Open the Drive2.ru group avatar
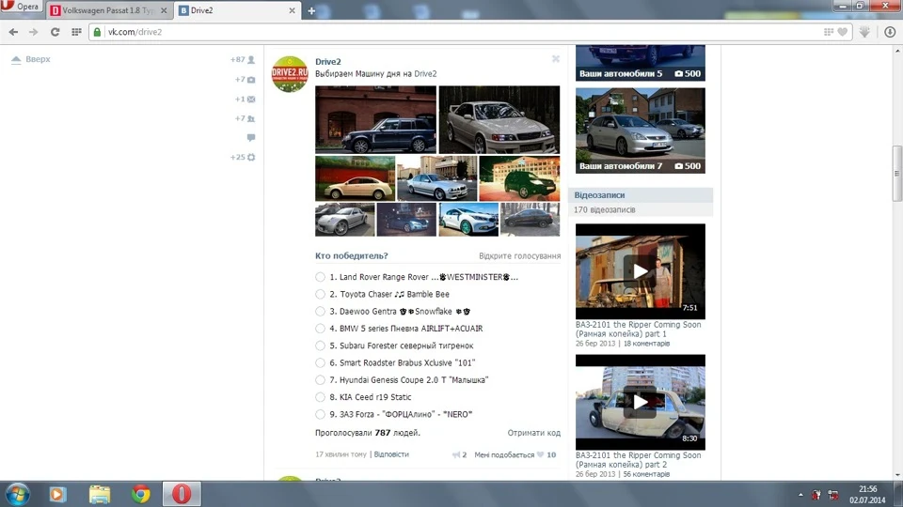This screenshot has height=507, width=903. click(x=290, y=74)
